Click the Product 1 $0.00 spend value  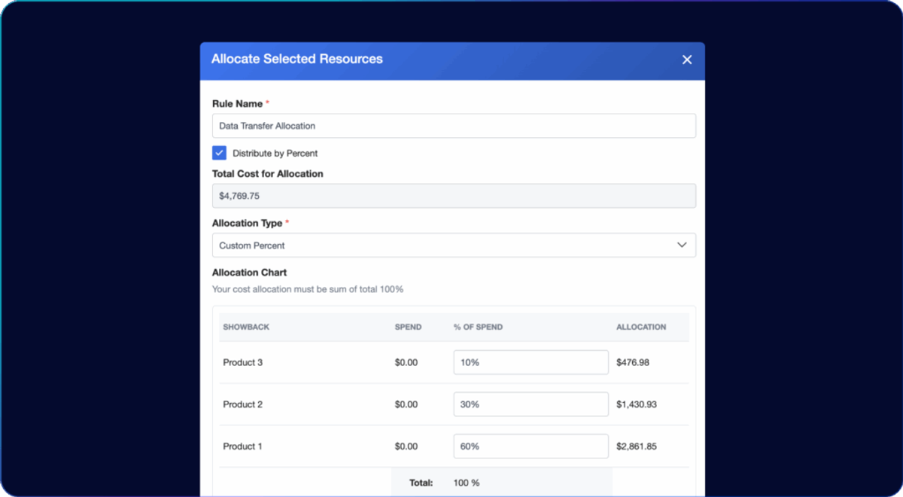coord(406,447)
